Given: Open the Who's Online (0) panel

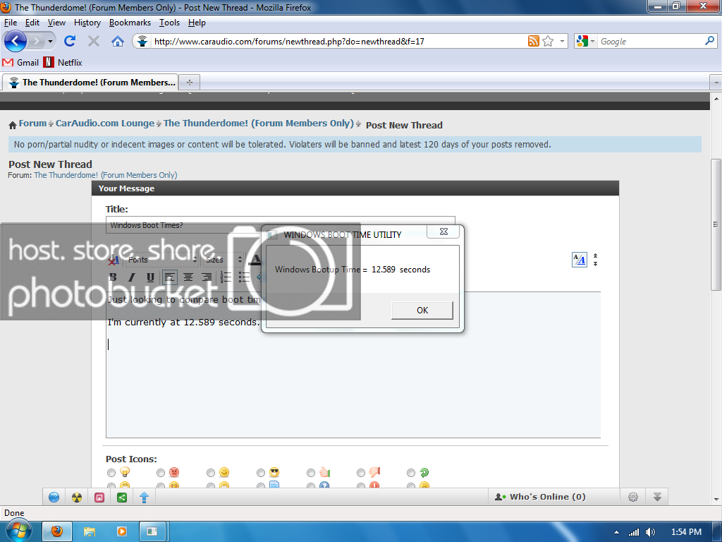Looking at the screenshot, I should coord(539,497).
